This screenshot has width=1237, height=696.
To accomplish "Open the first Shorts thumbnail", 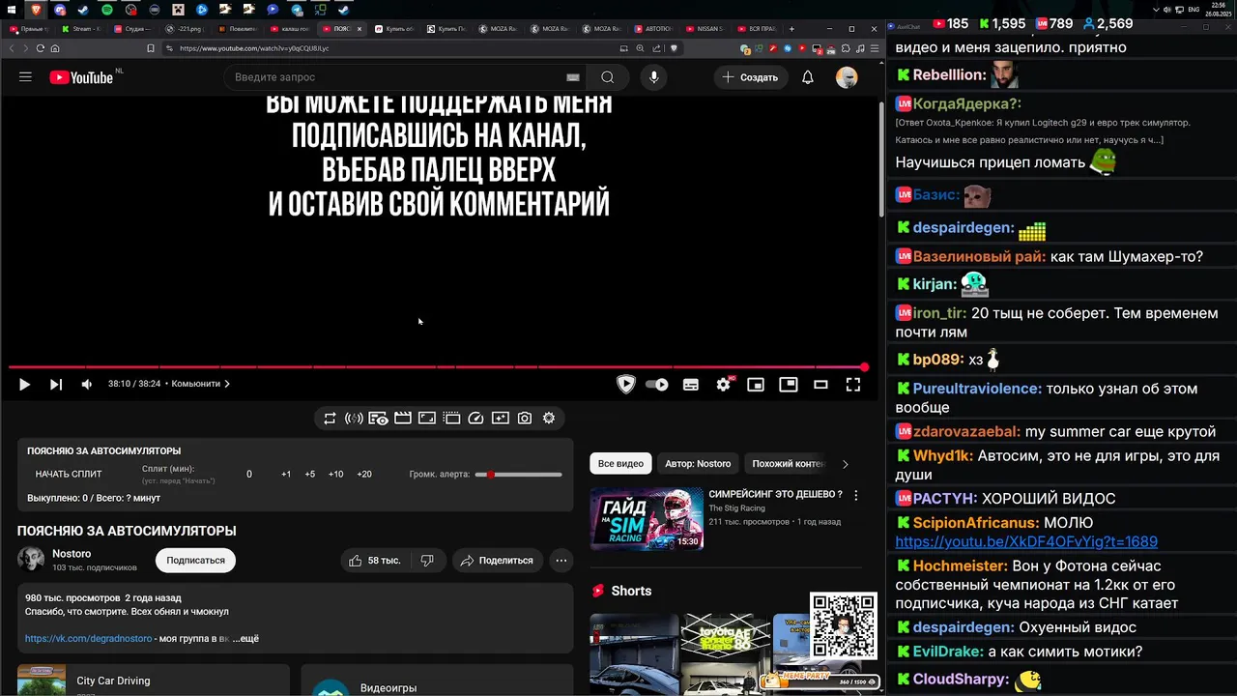I will click(x=634, y=654).
